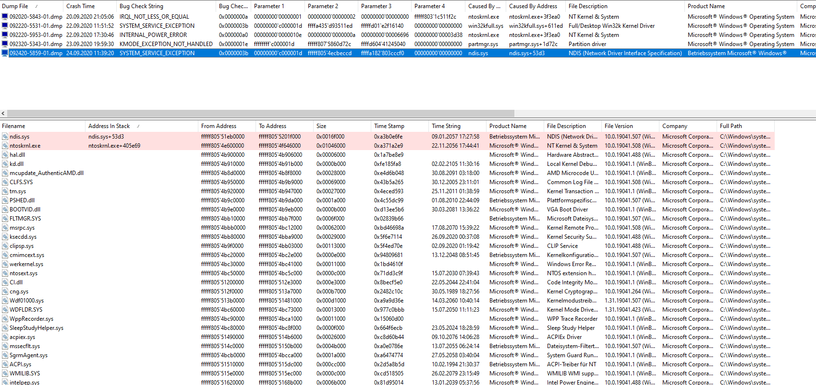The image size is (816, 385).
Task: Sort drivers by From Address header
Action: click(x=227, y=126)
